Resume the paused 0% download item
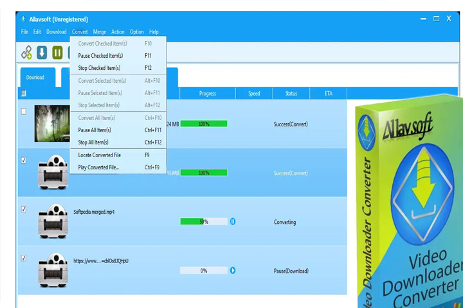The height and width of the screenshot is (308, 463). (x=233, y=270)
